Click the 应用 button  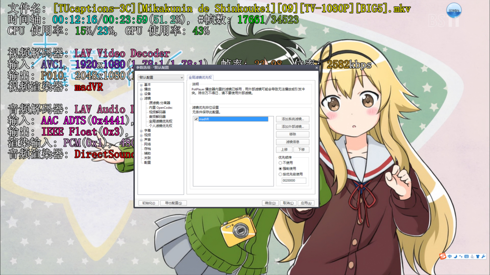pyautogui.click(x=306, y=203)
